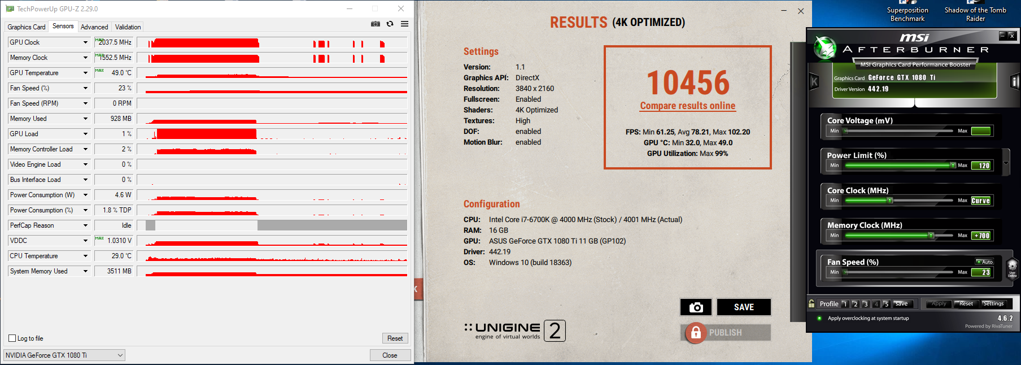Switch to the Sensors tab
Viewport: 1021px width, 365px height.
click(x=63, y=26)
